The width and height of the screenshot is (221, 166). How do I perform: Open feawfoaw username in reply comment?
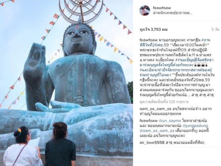click(x=148, y=121)
